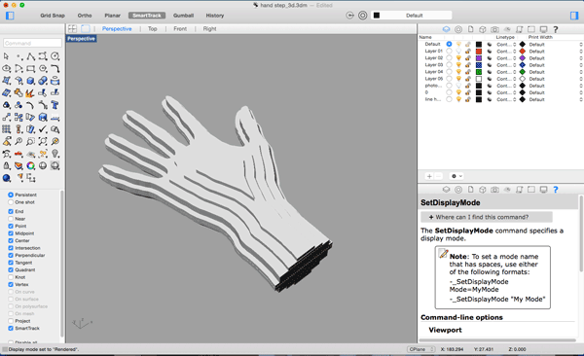Viewport: 584px width, 356px height.
Task: Switch to the Front viewport tab
Action: [180, 28]
